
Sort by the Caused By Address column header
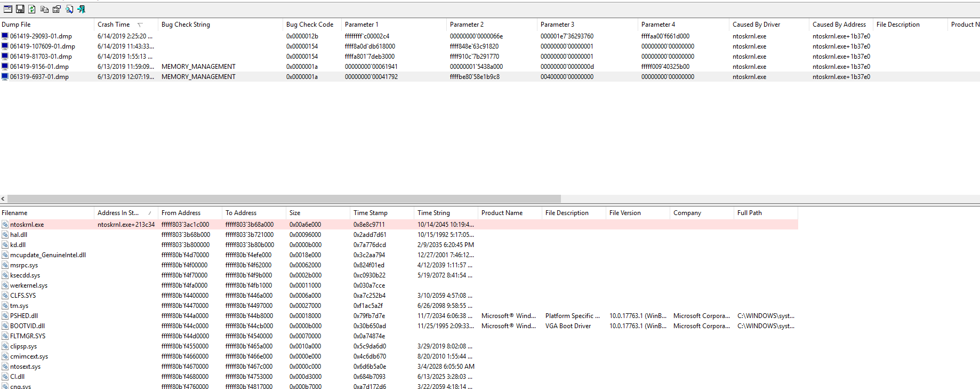[x=841, y=25]
